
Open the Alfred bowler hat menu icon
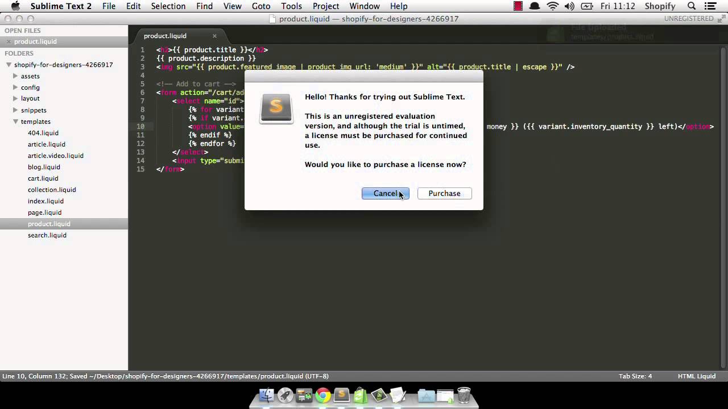coord(535,6)
